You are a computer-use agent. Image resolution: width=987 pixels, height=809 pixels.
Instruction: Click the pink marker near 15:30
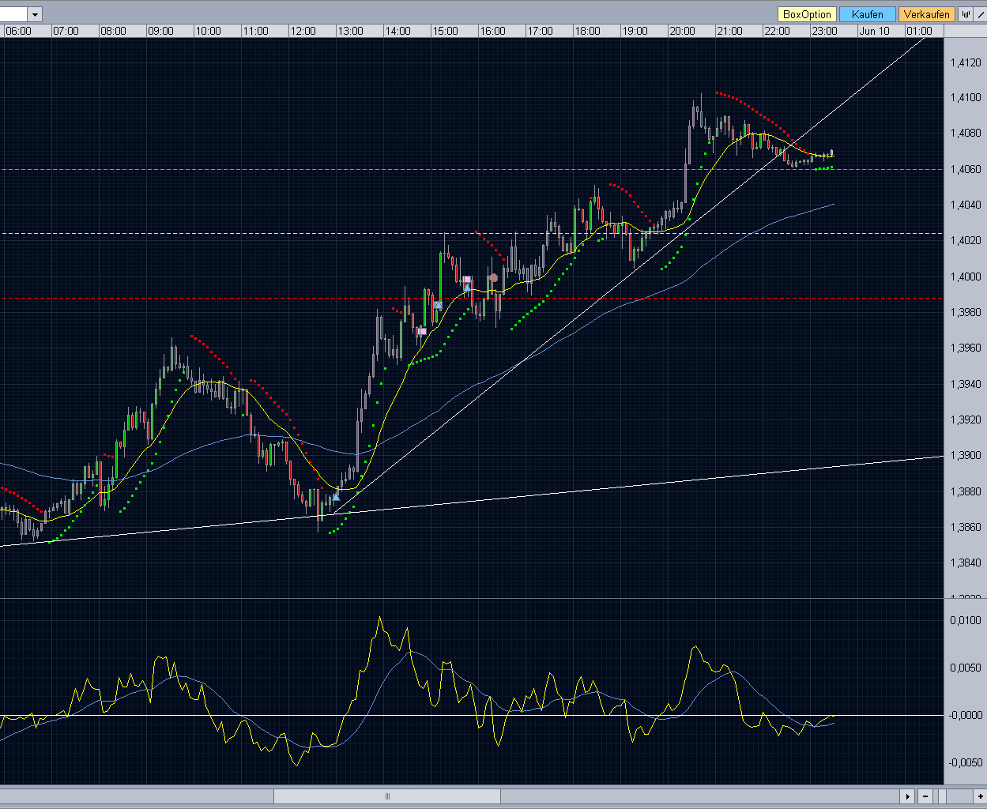467,280
